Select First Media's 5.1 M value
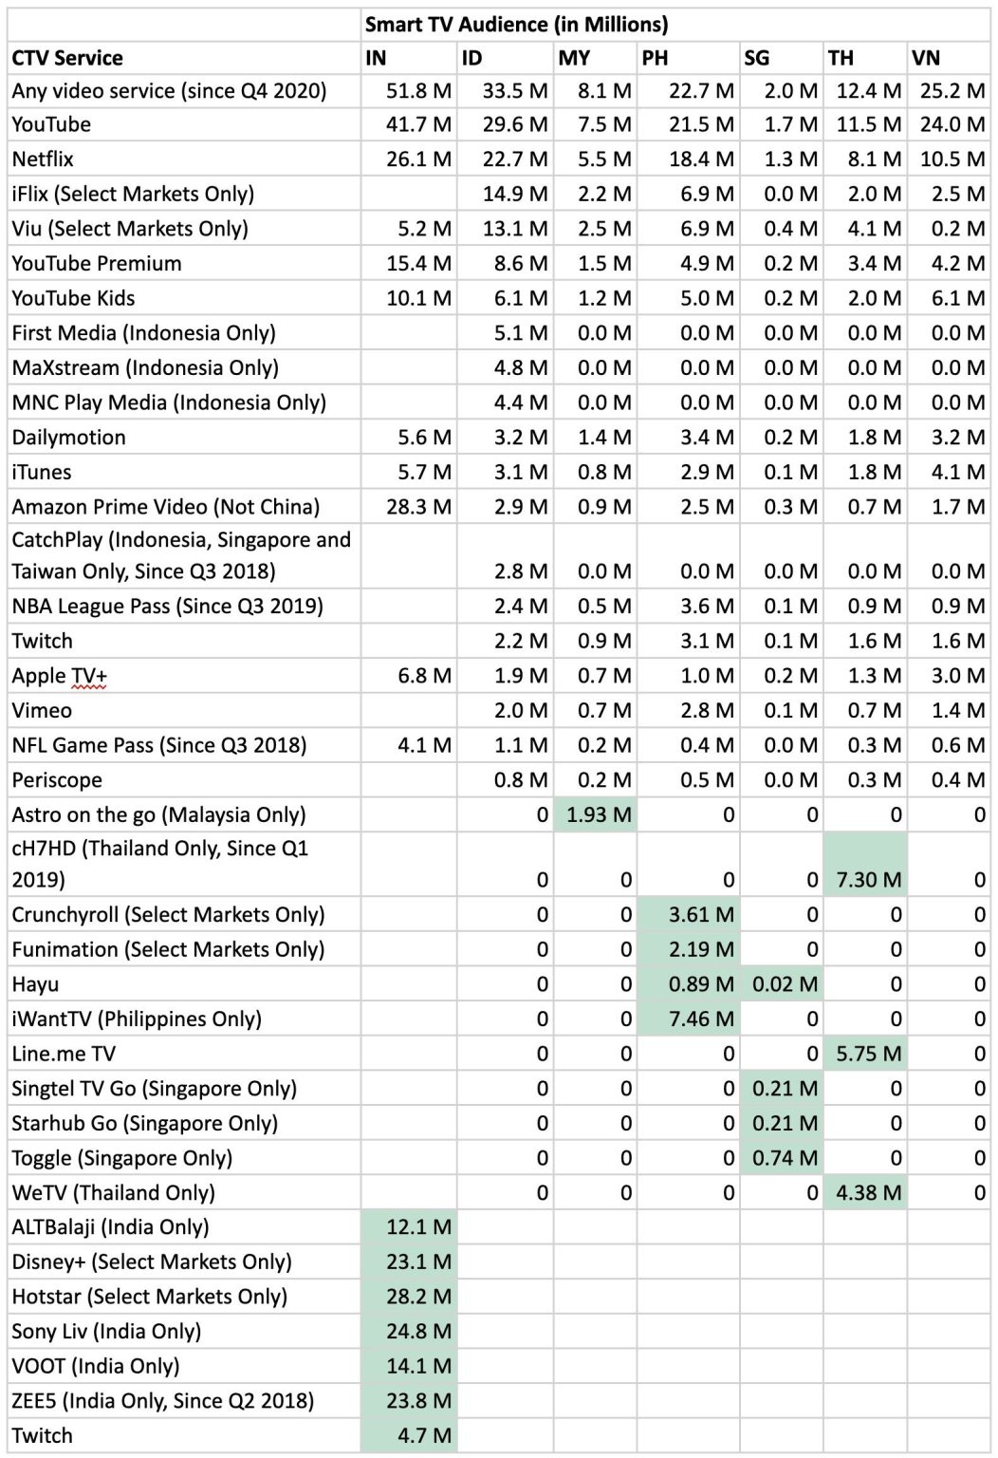998x1458 pixels. (505, 333)
